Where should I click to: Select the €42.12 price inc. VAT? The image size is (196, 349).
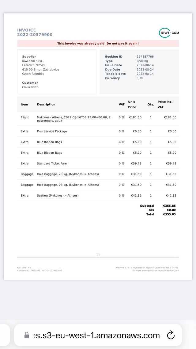tap(171, 195)
